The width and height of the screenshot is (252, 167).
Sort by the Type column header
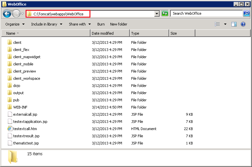[x=149, y=33]
